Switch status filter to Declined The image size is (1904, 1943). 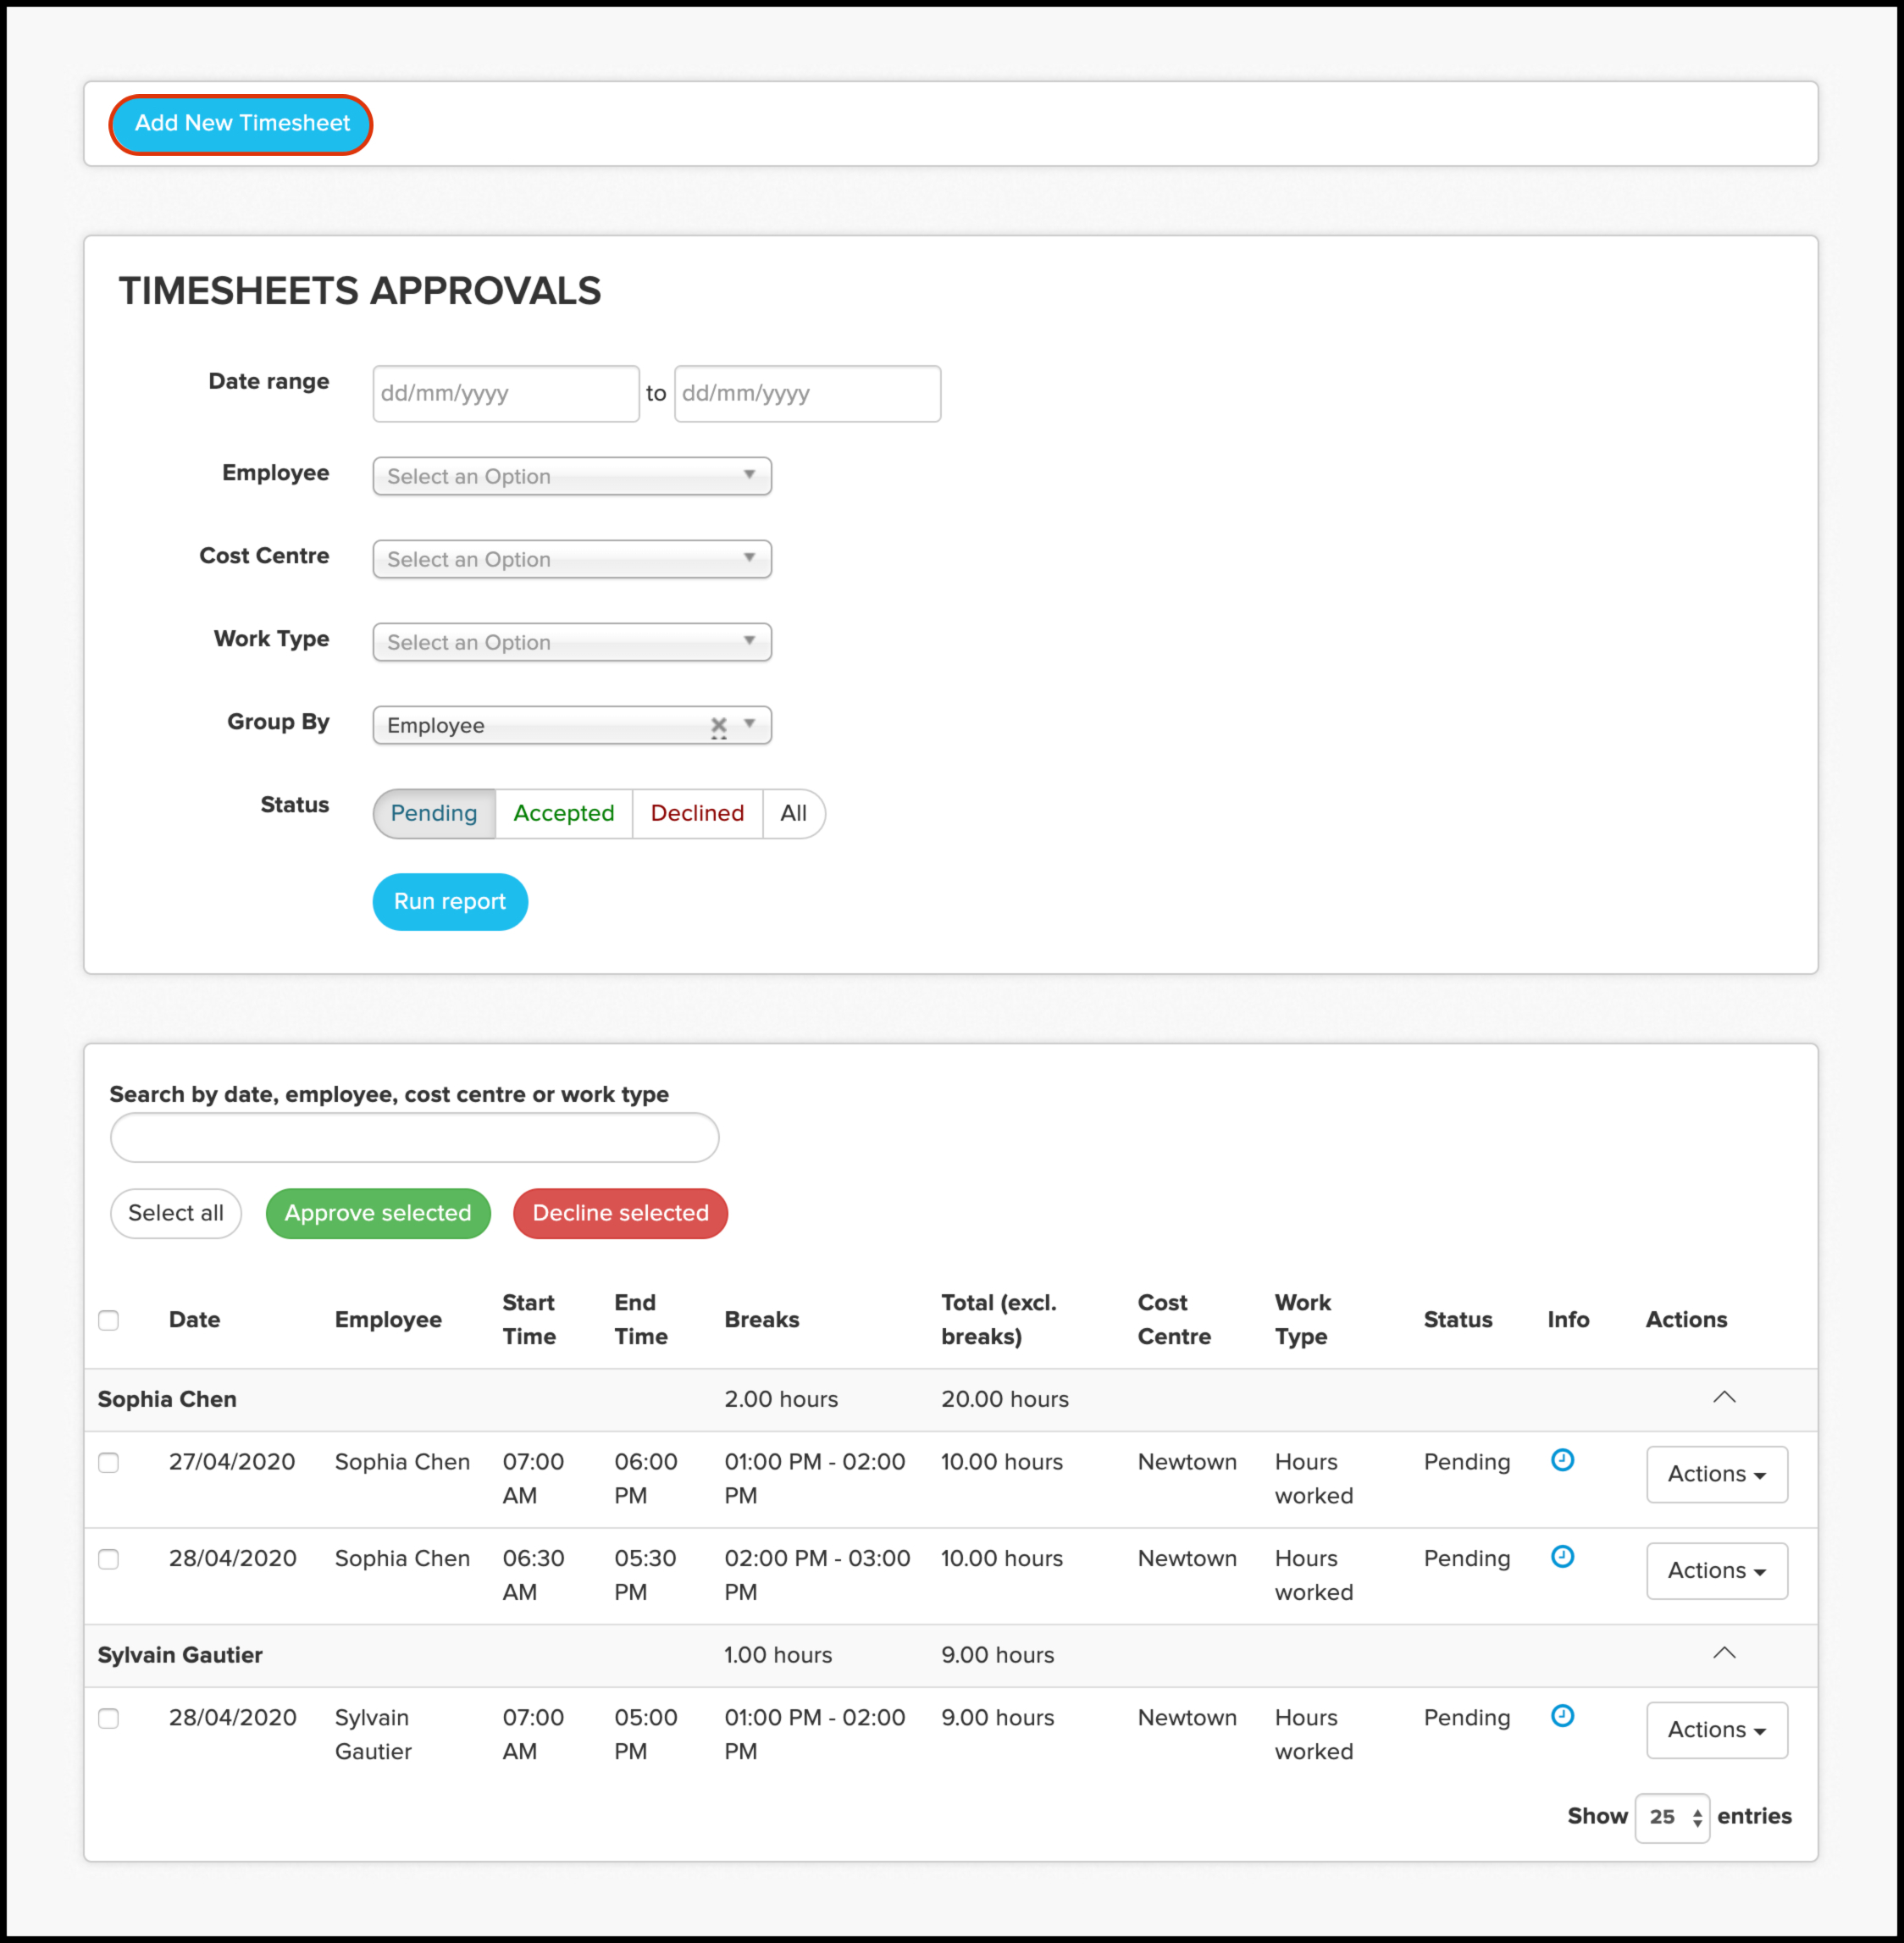697,813
